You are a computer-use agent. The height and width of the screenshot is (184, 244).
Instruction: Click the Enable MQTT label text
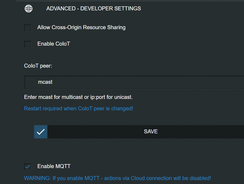pyautogui.click(x=54, y=166)
